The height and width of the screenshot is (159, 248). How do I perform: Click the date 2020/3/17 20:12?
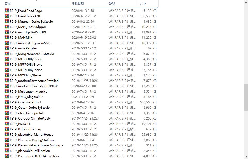tap(84, 16)
